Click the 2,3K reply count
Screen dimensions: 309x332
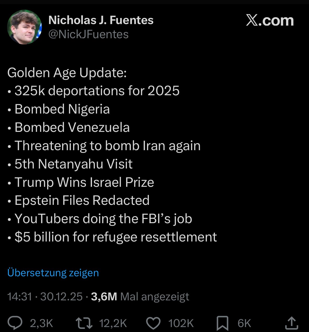[x=41, y=323]
